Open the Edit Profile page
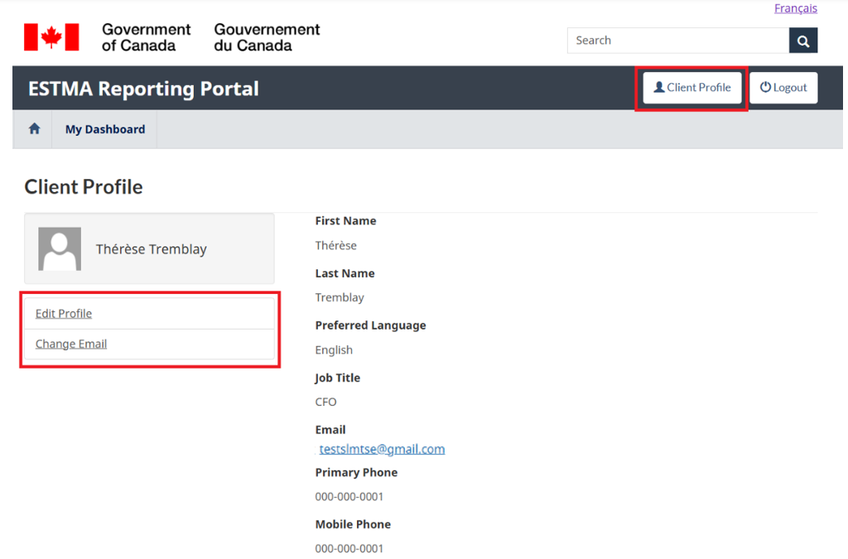The image size is (848, 559). (64, 313)
